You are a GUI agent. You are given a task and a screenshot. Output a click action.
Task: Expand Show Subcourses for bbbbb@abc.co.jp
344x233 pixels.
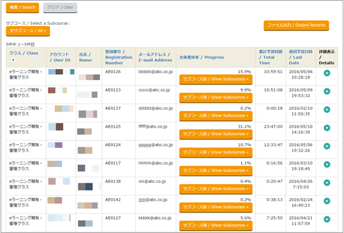[215, 79]
